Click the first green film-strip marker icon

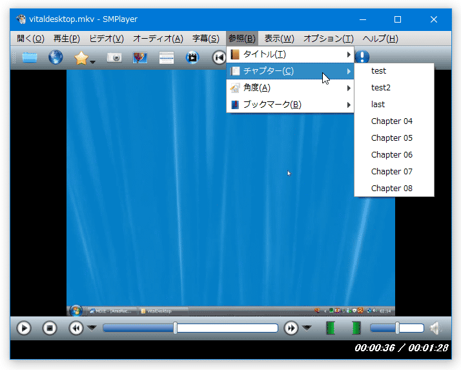point(331,328)
